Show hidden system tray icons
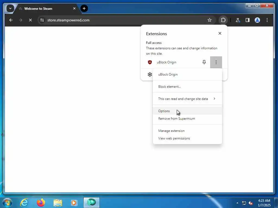Image resolution: width=278 pixels, height=208 pixels. pyautogui.click(x=237, y=203)
